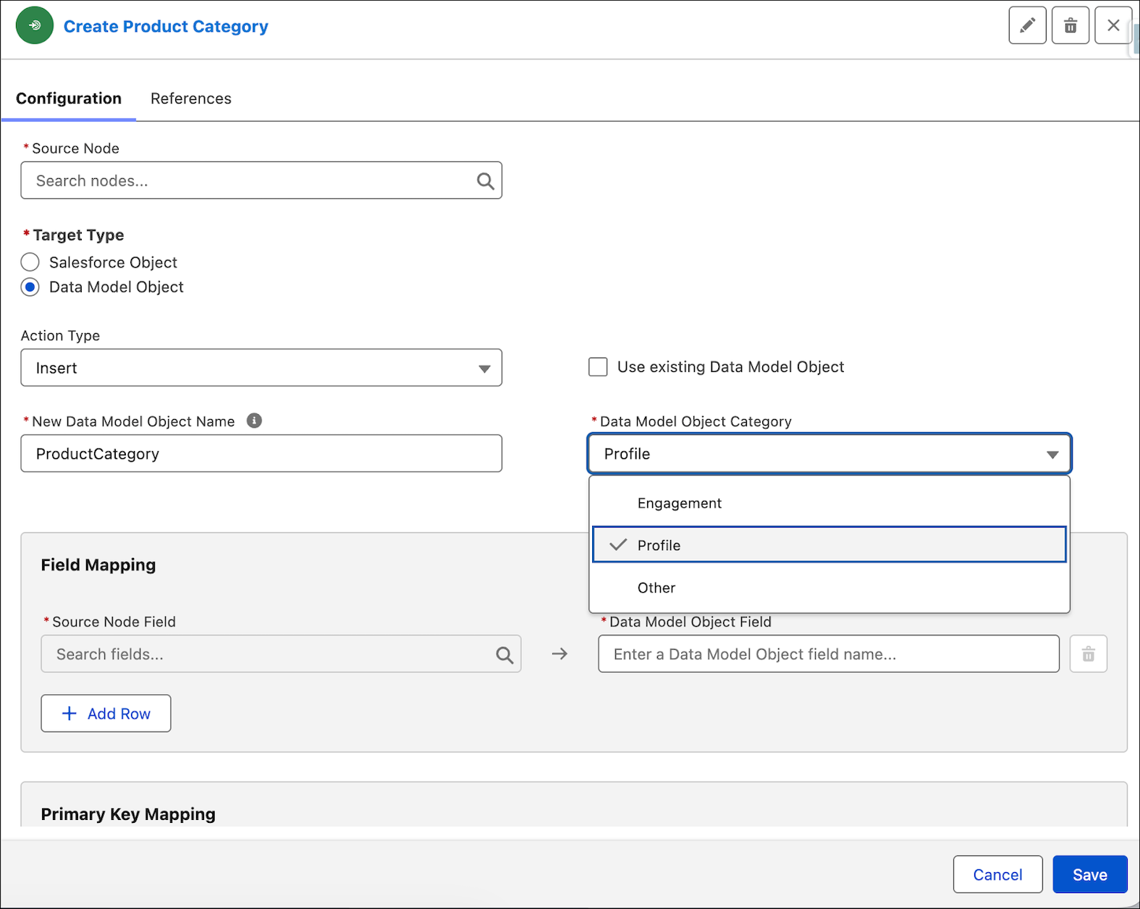Image resolution: width=1140 pixels, height=909 pixels.
Task: Click the Save button
Action: click(1090, 874)
